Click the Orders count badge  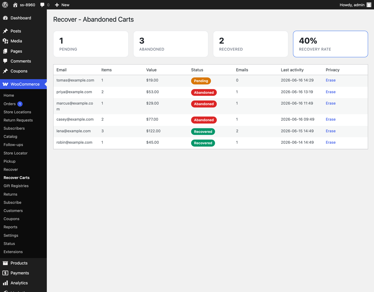tap(20, 104)
